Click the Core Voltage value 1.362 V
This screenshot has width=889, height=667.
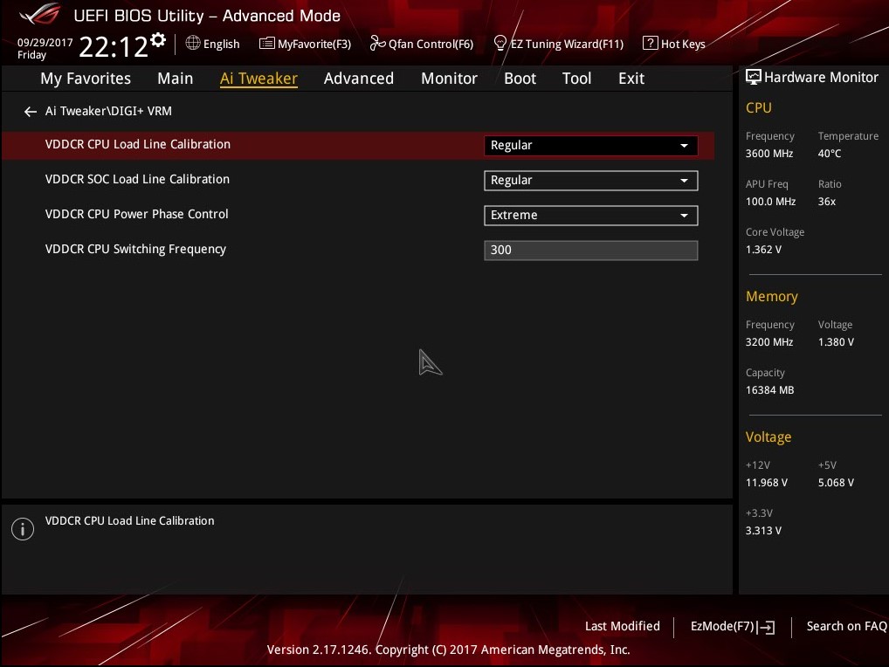763,250
